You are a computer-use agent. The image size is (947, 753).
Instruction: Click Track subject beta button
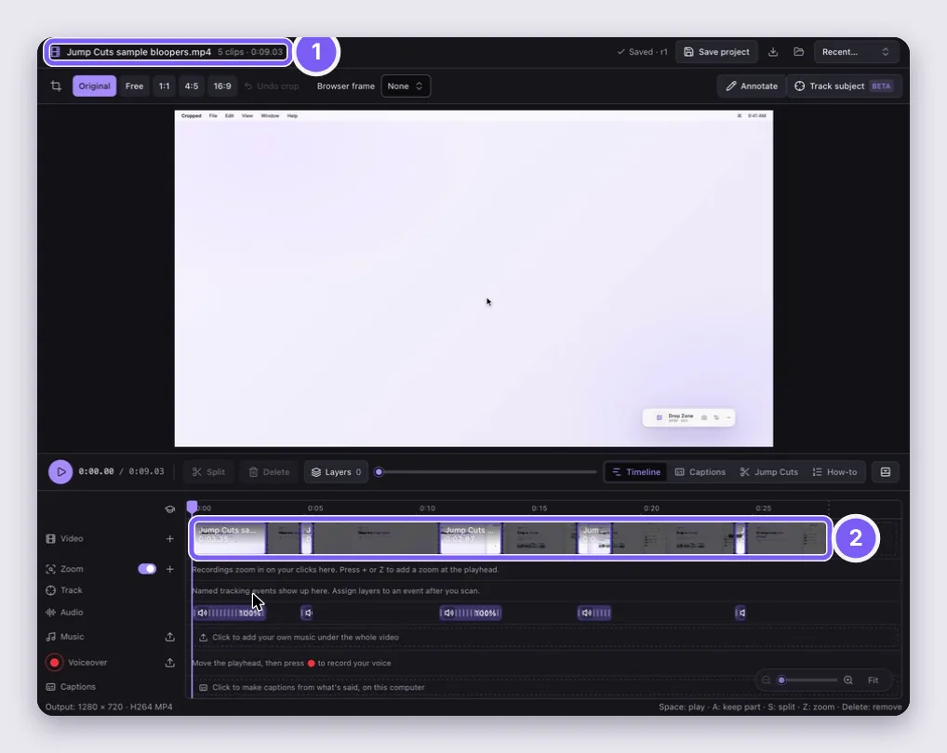click(x=844, y=86)
